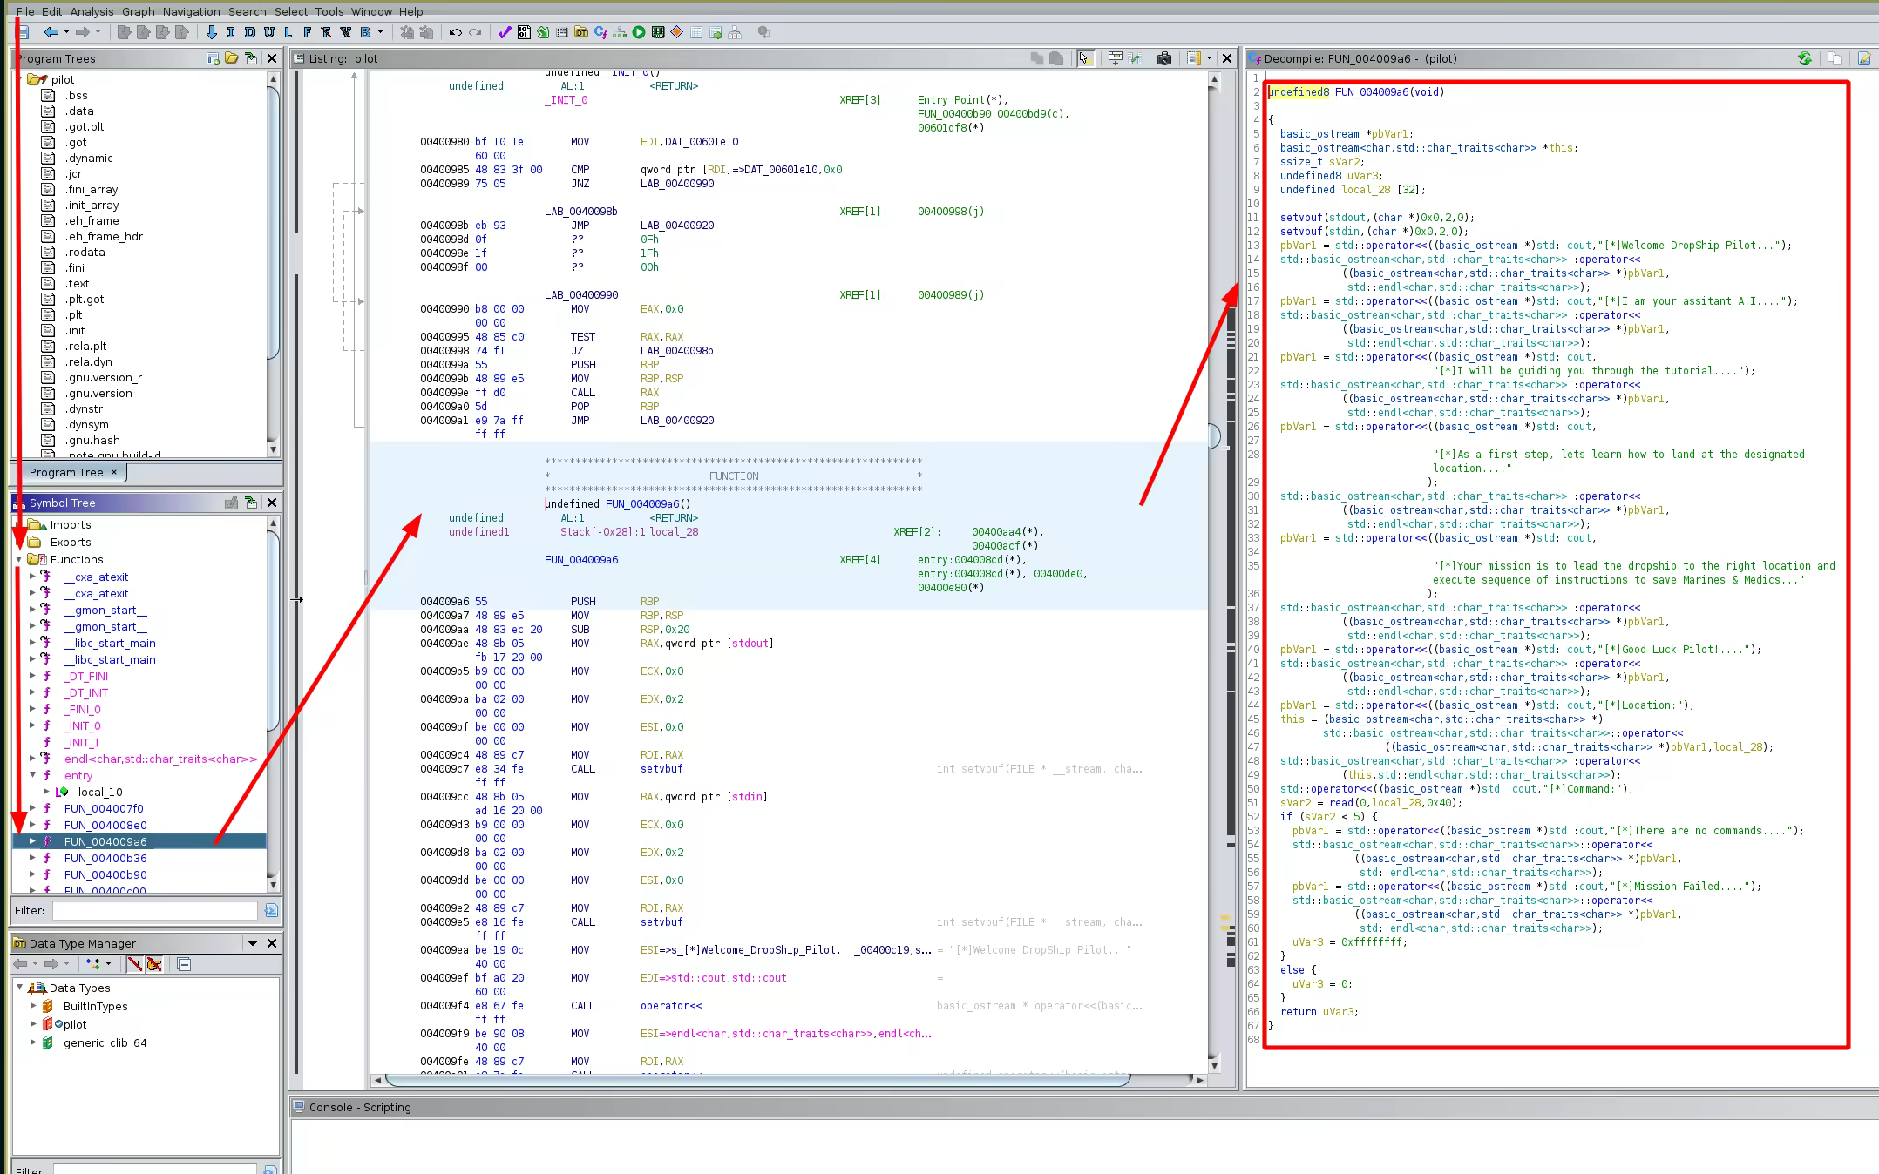Click the Function Graph toolbar icon
Screen dimensions: 1879x1174
[x=620, y=32]
